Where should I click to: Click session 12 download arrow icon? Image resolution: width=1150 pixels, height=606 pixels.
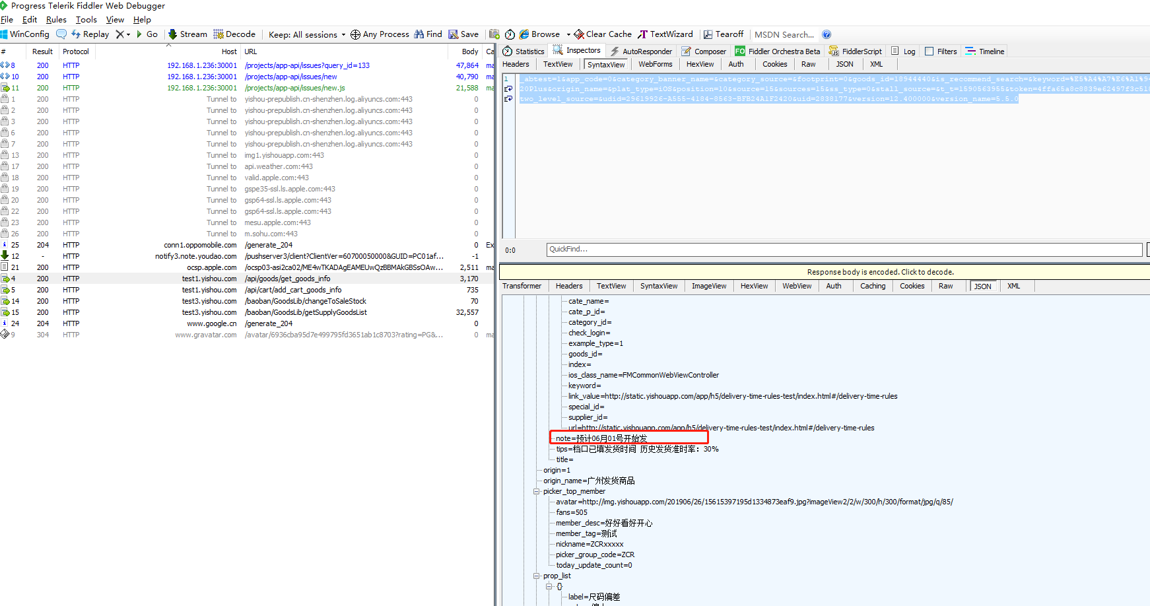coord(5,256)
